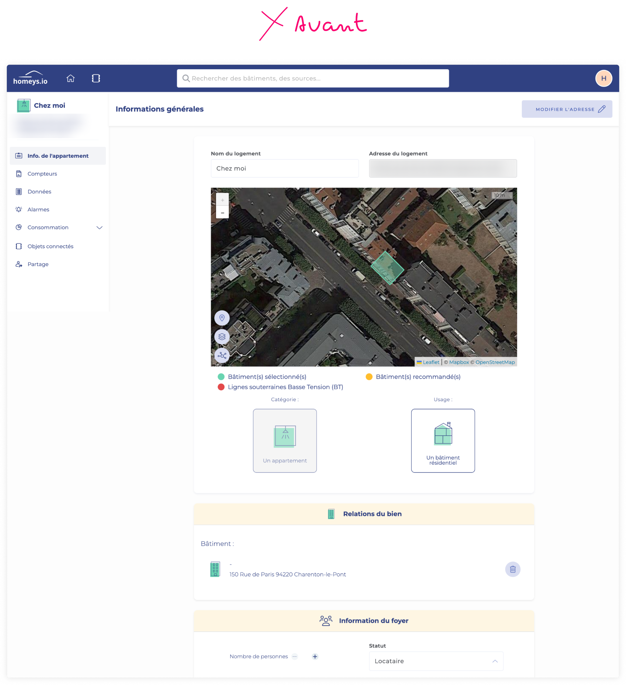Click the map location pin button

222,318
